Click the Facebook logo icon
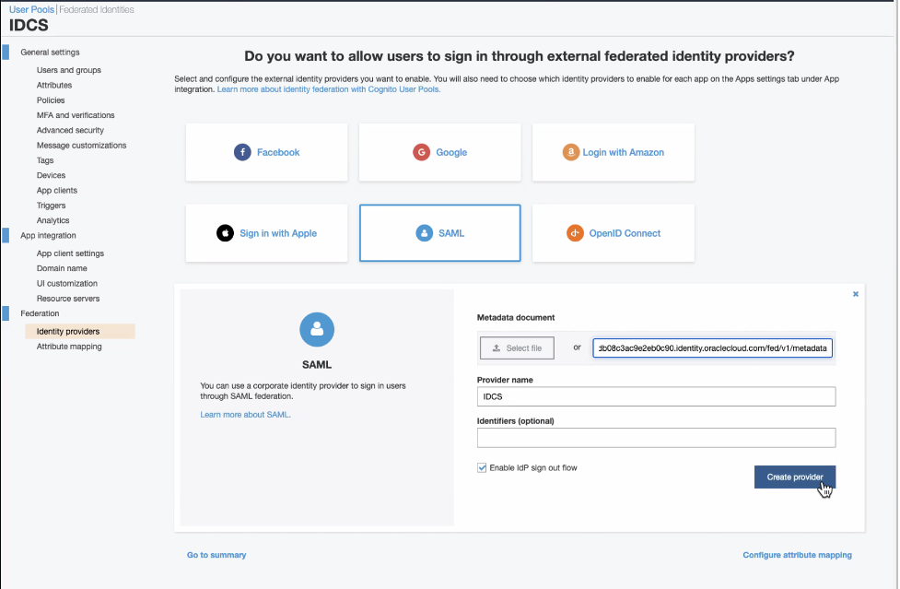 (242, 152)
